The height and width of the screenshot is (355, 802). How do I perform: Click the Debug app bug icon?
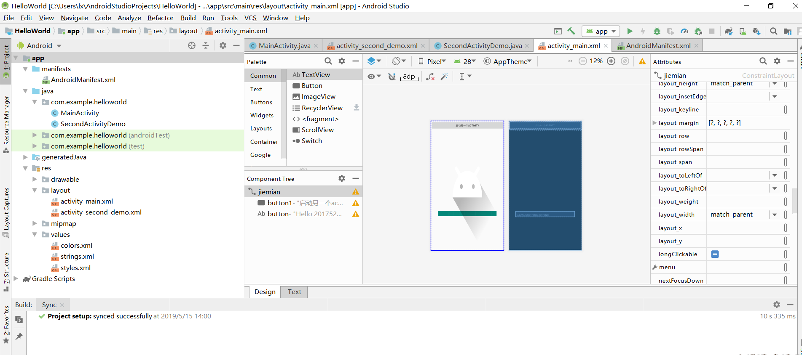coord(657,31)
